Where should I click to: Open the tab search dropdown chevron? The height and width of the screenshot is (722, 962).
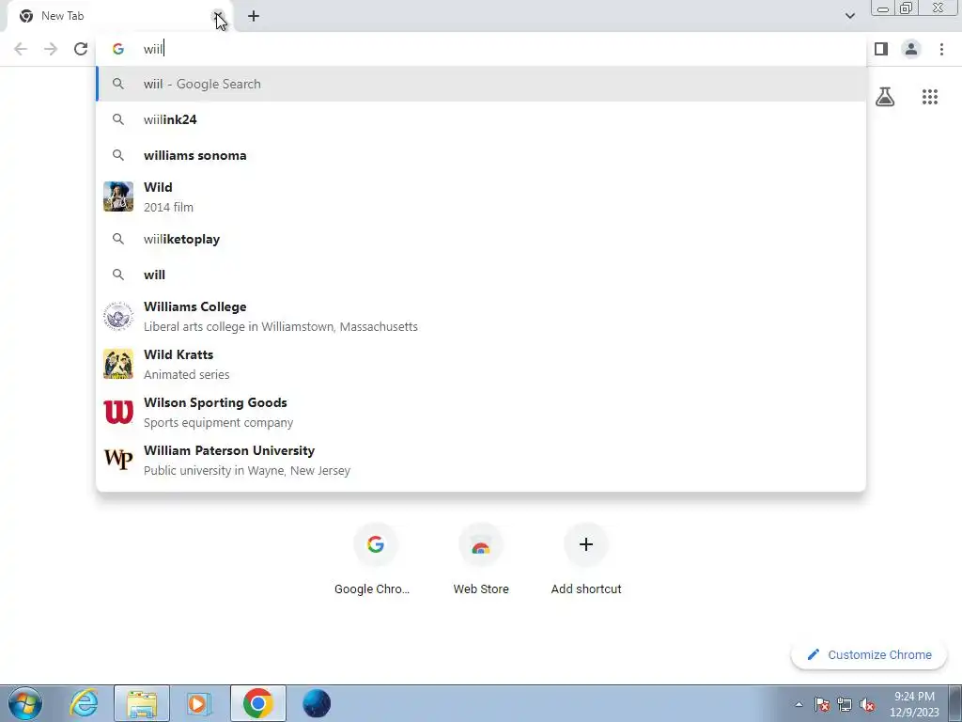849,16
